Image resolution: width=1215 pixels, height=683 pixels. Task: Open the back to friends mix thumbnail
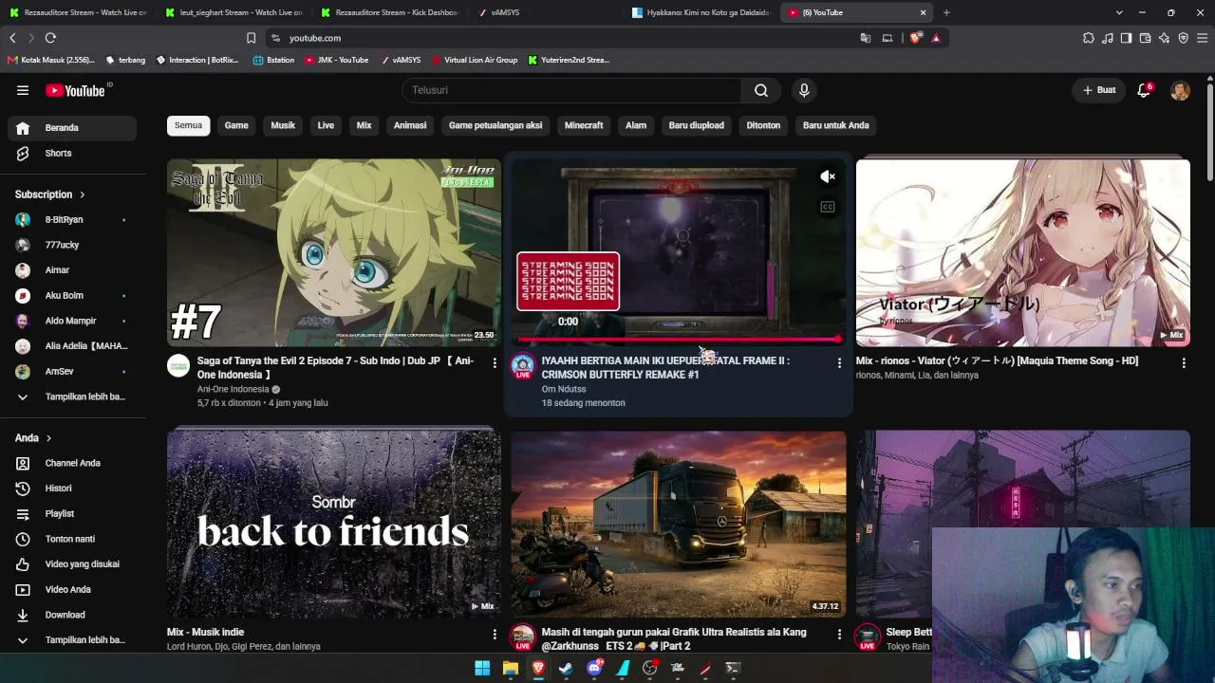[x=334, y=524]
